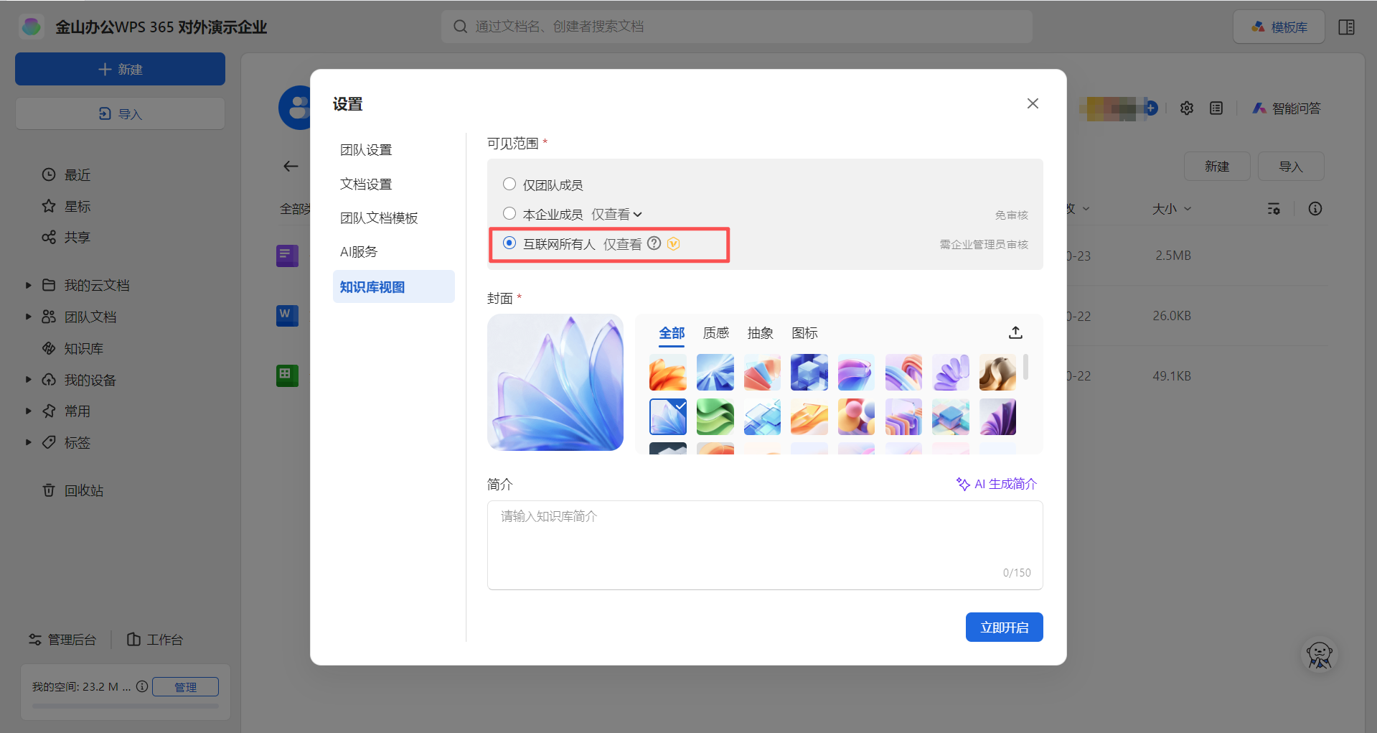Click the info circle icon above file list
The height and width of the screenshot is (733, 1377).
[x=1315, y=209]
